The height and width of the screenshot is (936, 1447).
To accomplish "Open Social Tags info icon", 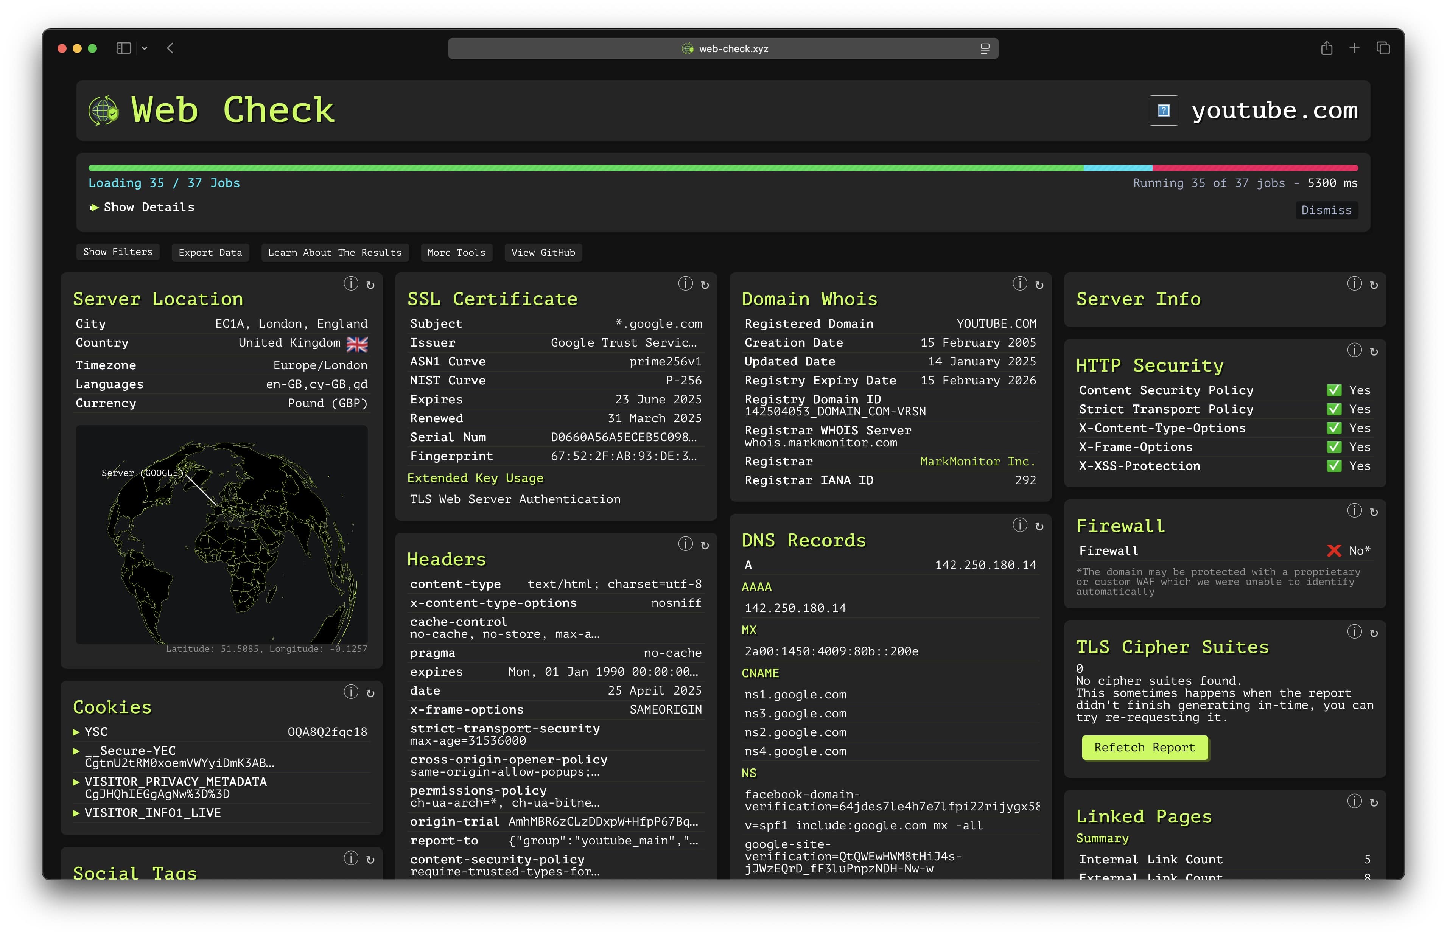I will 351,858.
